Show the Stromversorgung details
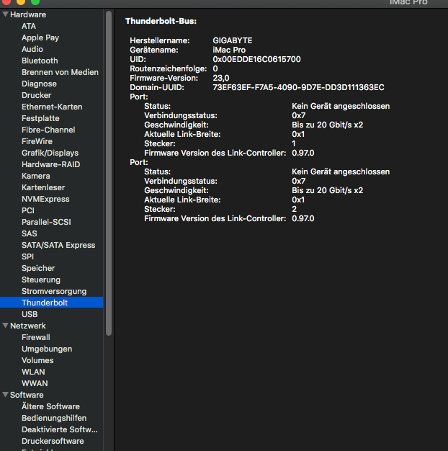Screen dimensions: 448x451 54,291
